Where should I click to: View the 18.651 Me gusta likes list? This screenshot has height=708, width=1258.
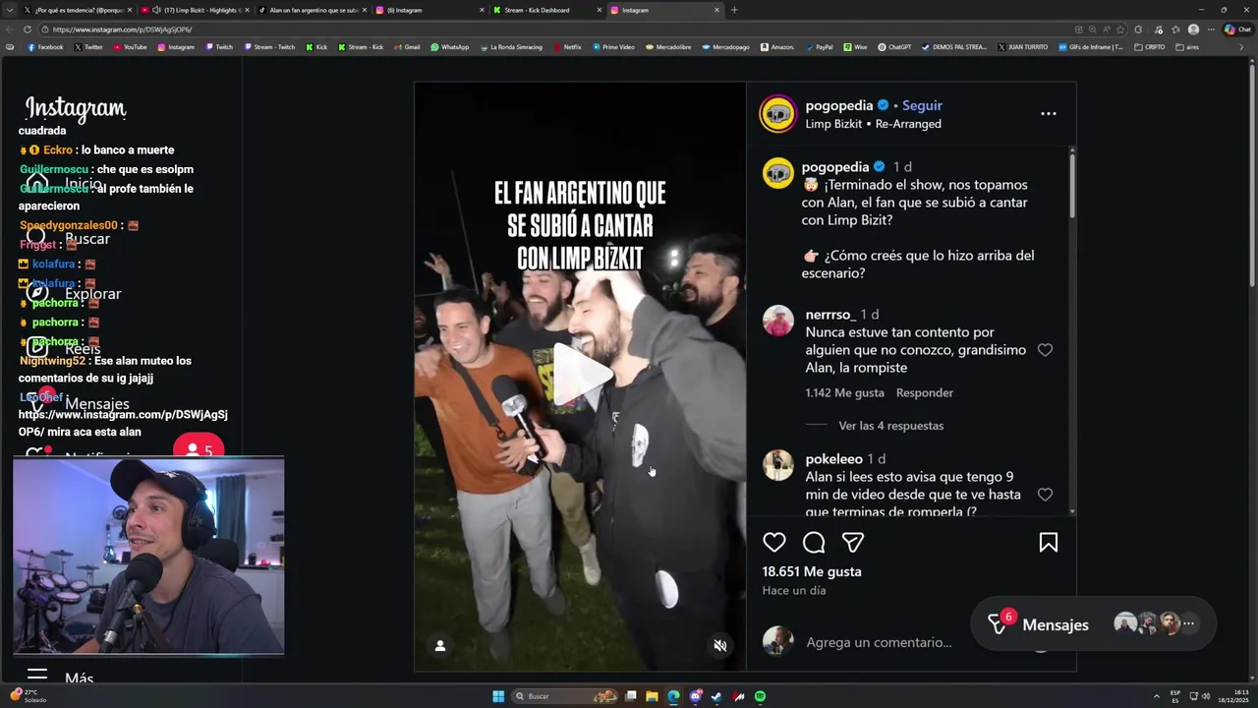tap(812, 571)
